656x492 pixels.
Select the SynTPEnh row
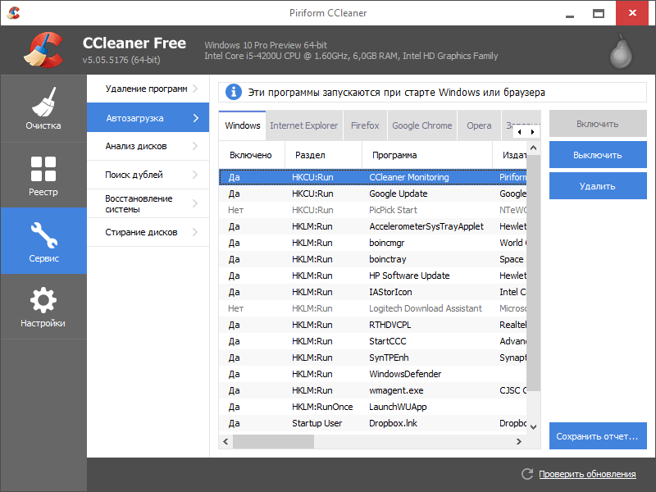click(x=373, y=358)
